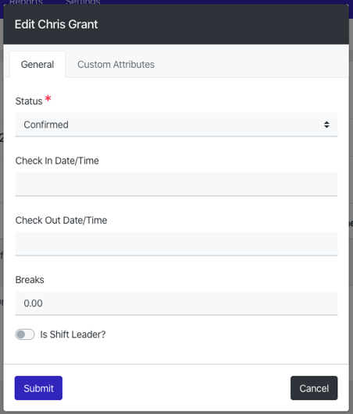Select the Breaks field showing 0.00
Viewport: 353px width, 414px height.
176,303
